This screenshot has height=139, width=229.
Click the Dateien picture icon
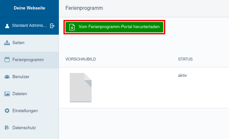[x=7, y=94]
